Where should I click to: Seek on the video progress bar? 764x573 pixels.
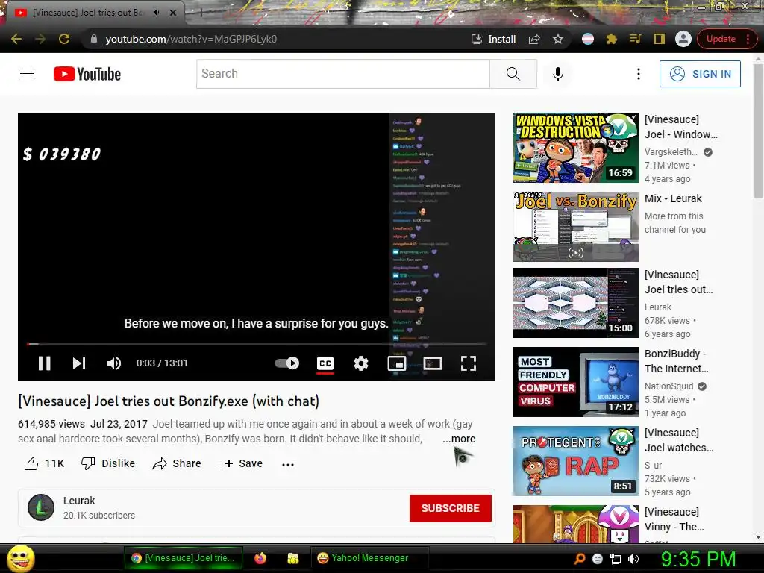(257, 344)
